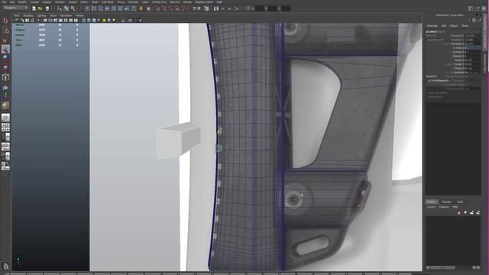Select by component type mode icon

tap(73, 8)
